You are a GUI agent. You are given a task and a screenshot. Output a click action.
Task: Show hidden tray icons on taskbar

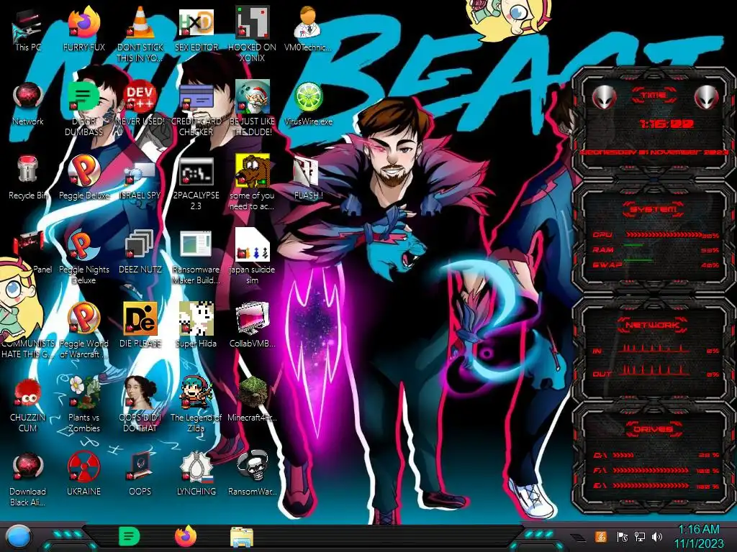click(578, 537)
